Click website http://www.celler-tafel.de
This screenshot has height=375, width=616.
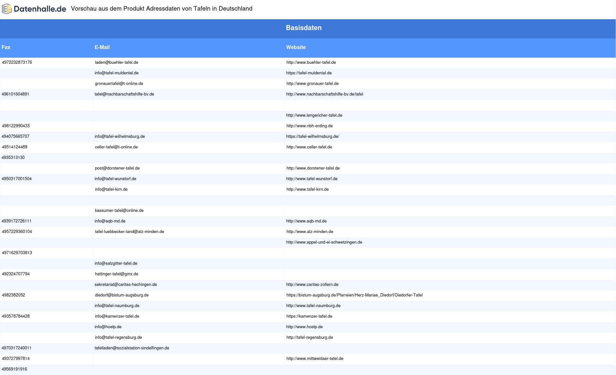coord(309,147)
